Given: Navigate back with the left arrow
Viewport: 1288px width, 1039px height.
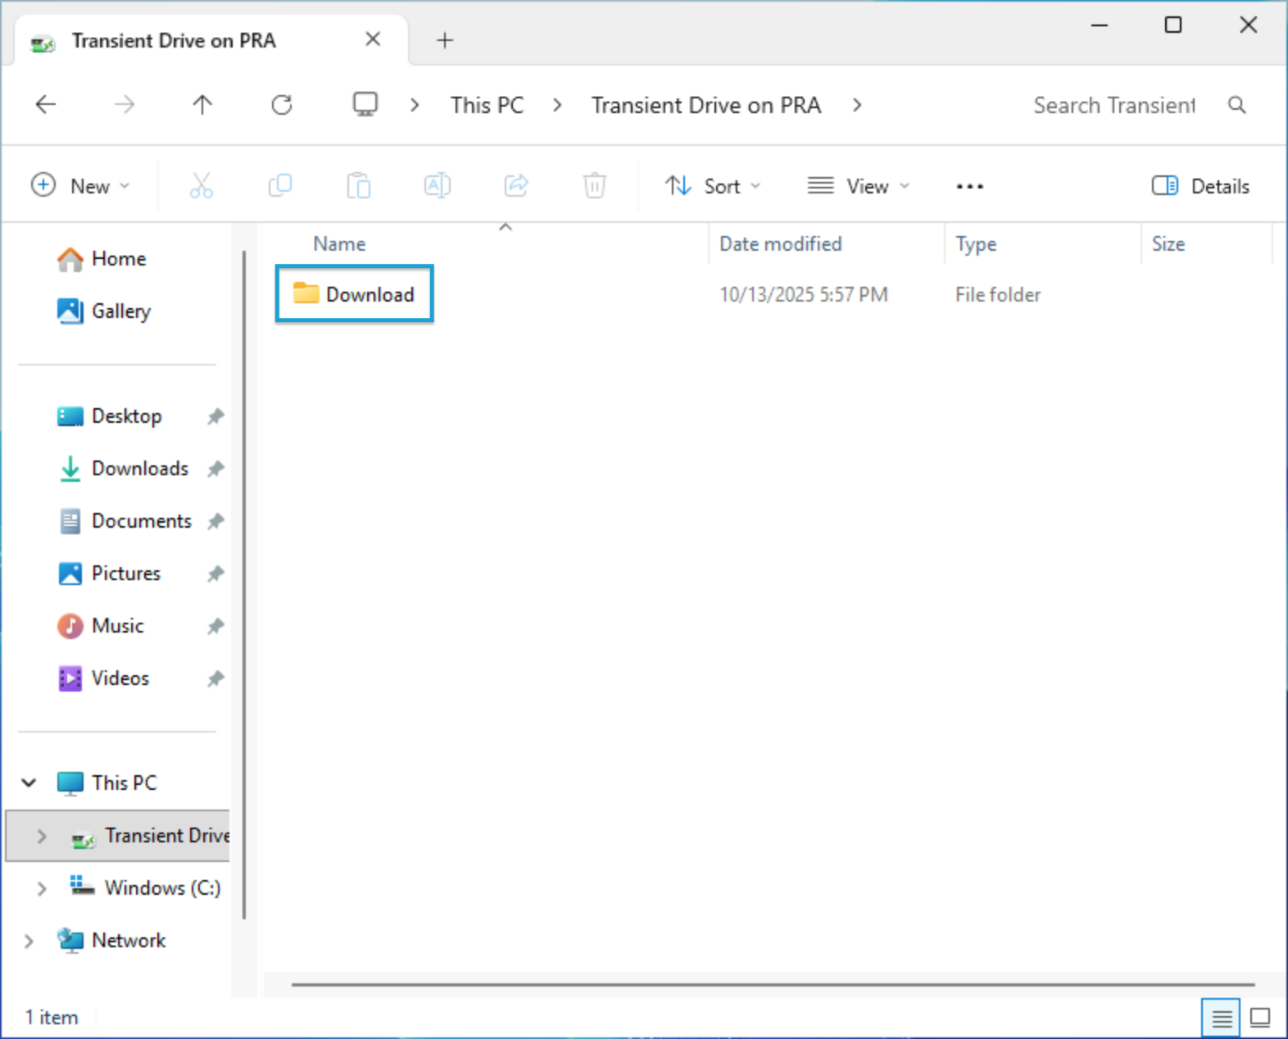Looking at the screenshot, I should pyautogui.click(x=46, y=105).
